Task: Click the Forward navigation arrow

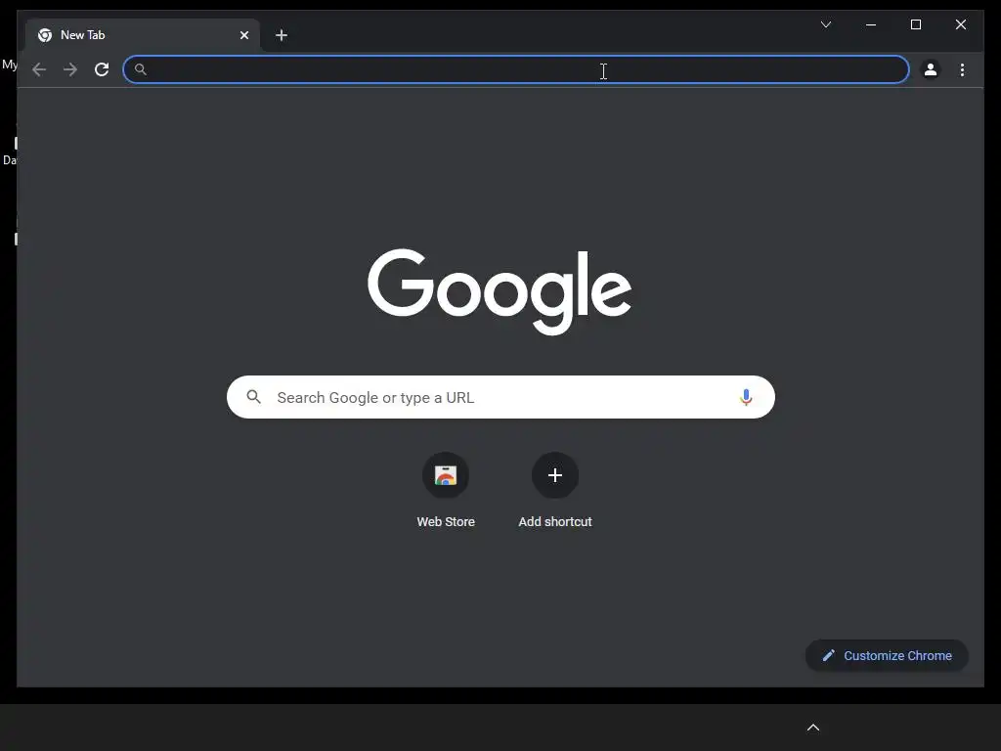Action: click(70, 69)
